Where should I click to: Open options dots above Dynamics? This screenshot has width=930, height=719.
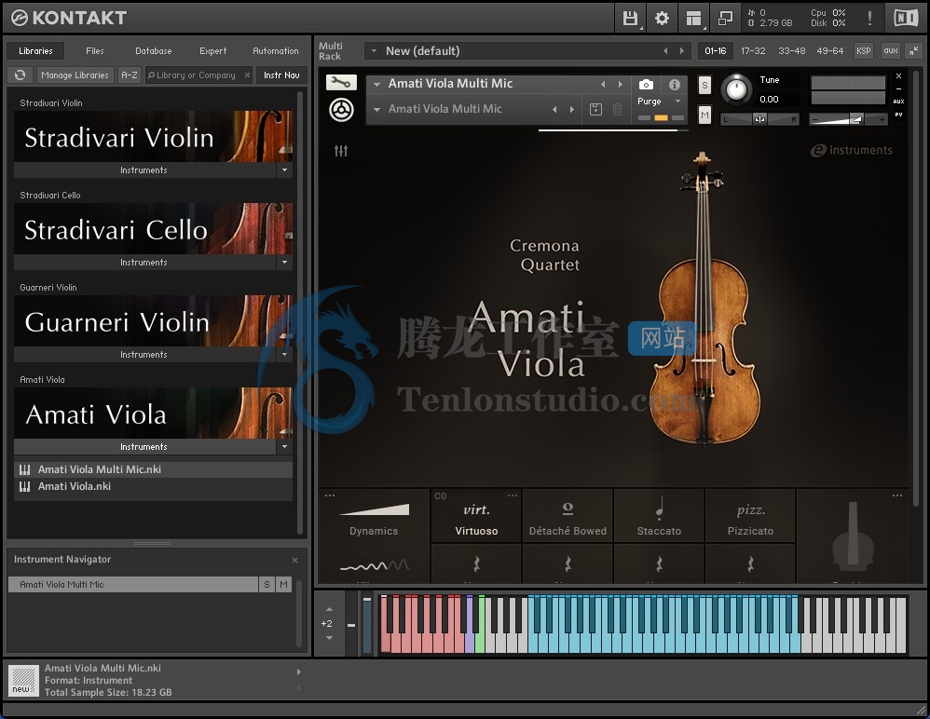pos(330,495)
